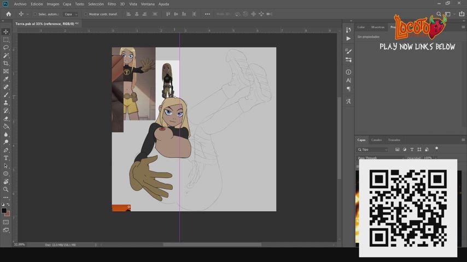Viewport: 467px width, 262px height.
Task: Open the Info panel icon
Action: point(348,72)
